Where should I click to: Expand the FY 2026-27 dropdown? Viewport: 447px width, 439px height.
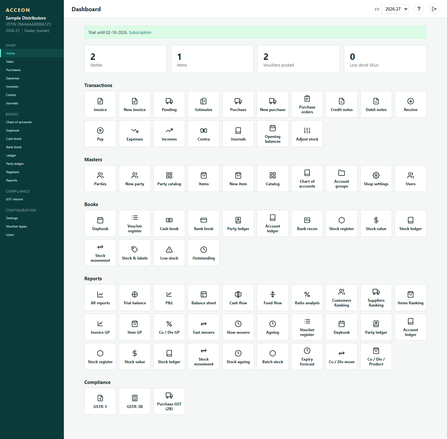395,9
